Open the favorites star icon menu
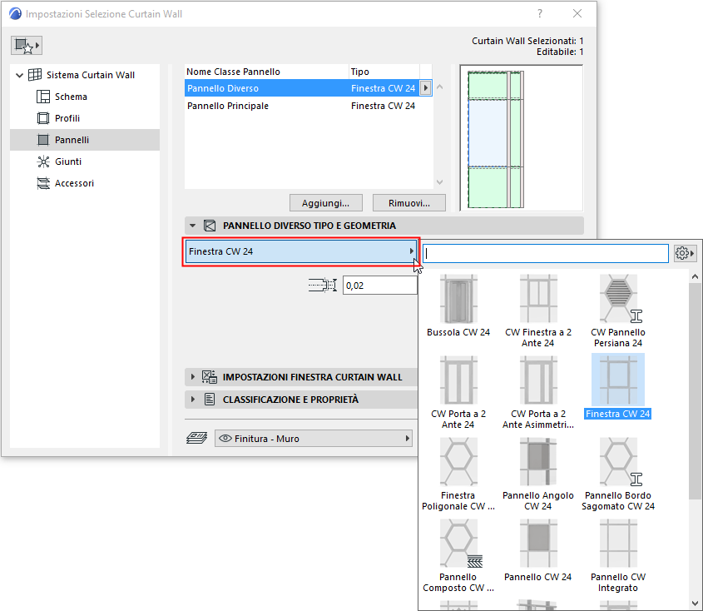This screenshot has width=703, height=611. [x=27, y=45]
